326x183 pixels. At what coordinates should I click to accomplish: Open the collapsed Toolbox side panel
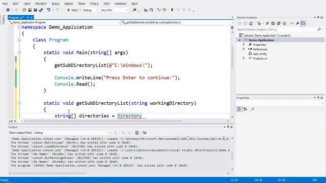(x=4, y=19)
